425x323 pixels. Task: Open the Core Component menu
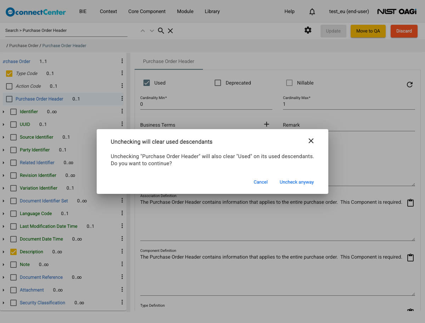click(x=147, y=11)
